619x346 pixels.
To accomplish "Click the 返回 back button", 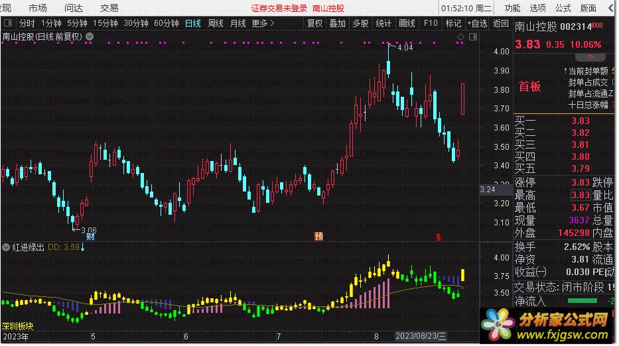I will (x=500, y=23).
